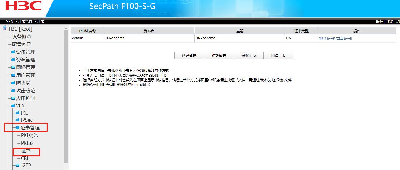Select IKE tree label

point(24,113)
